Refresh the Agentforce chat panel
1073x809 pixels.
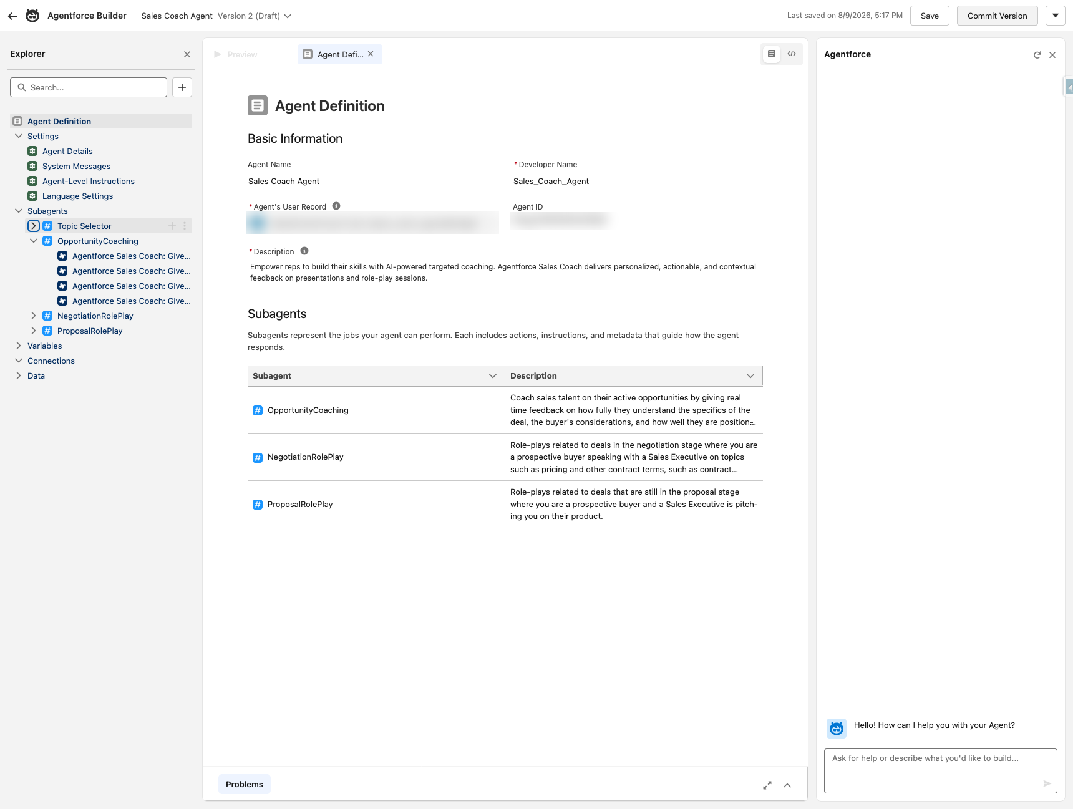point(1037,55)
